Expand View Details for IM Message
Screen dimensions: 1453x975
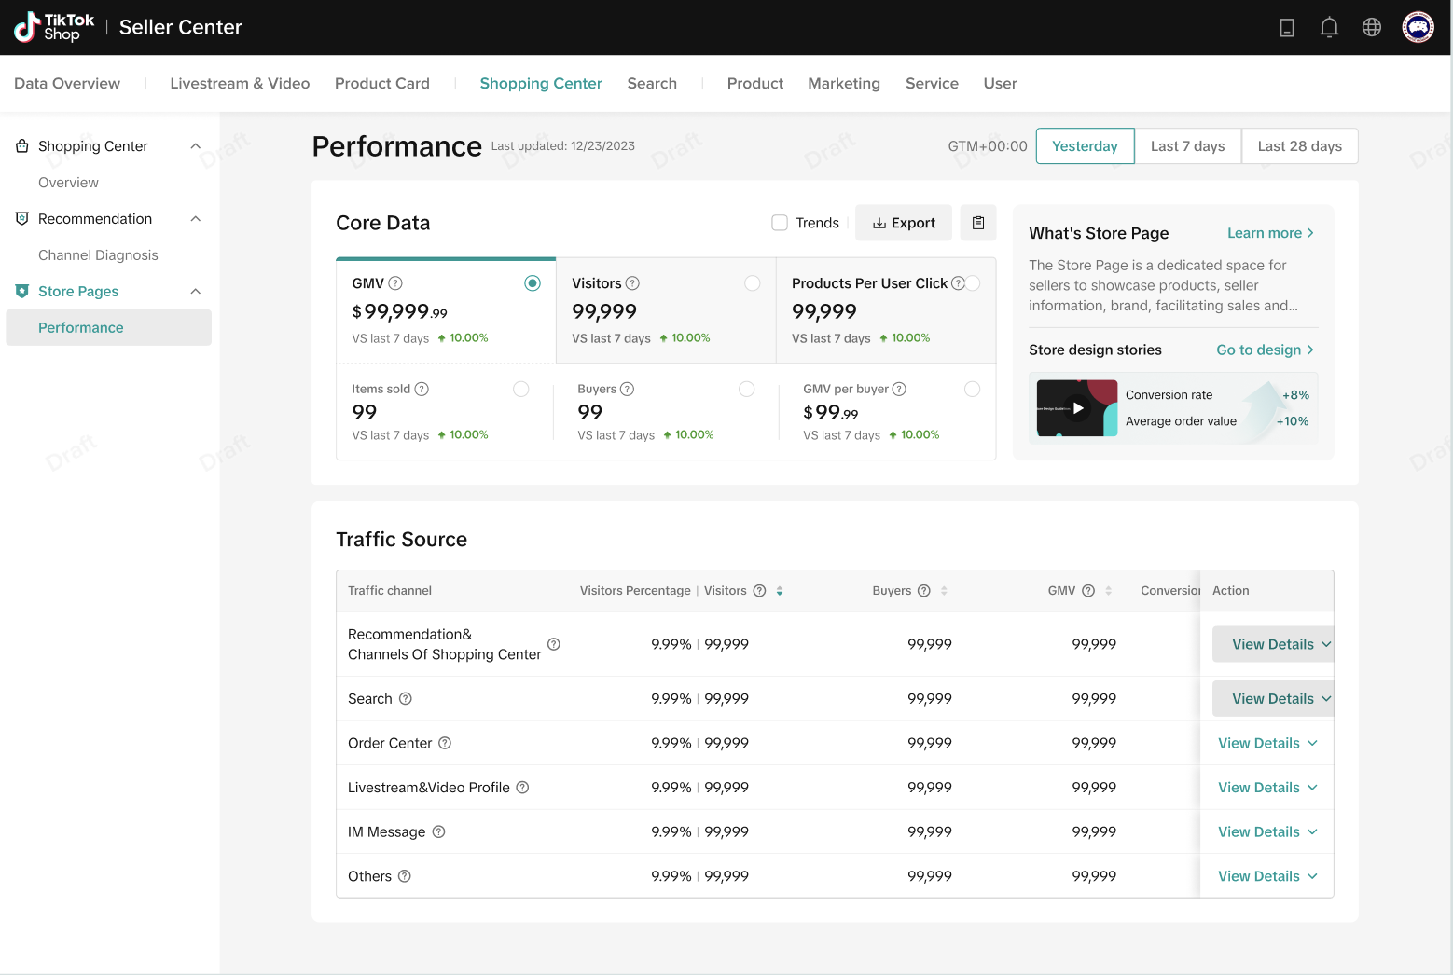tap(1267, 831)
